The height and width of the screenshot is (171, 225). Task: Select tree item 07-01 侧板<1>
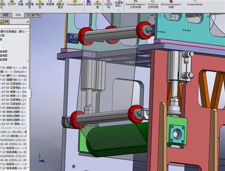point(13,68)
